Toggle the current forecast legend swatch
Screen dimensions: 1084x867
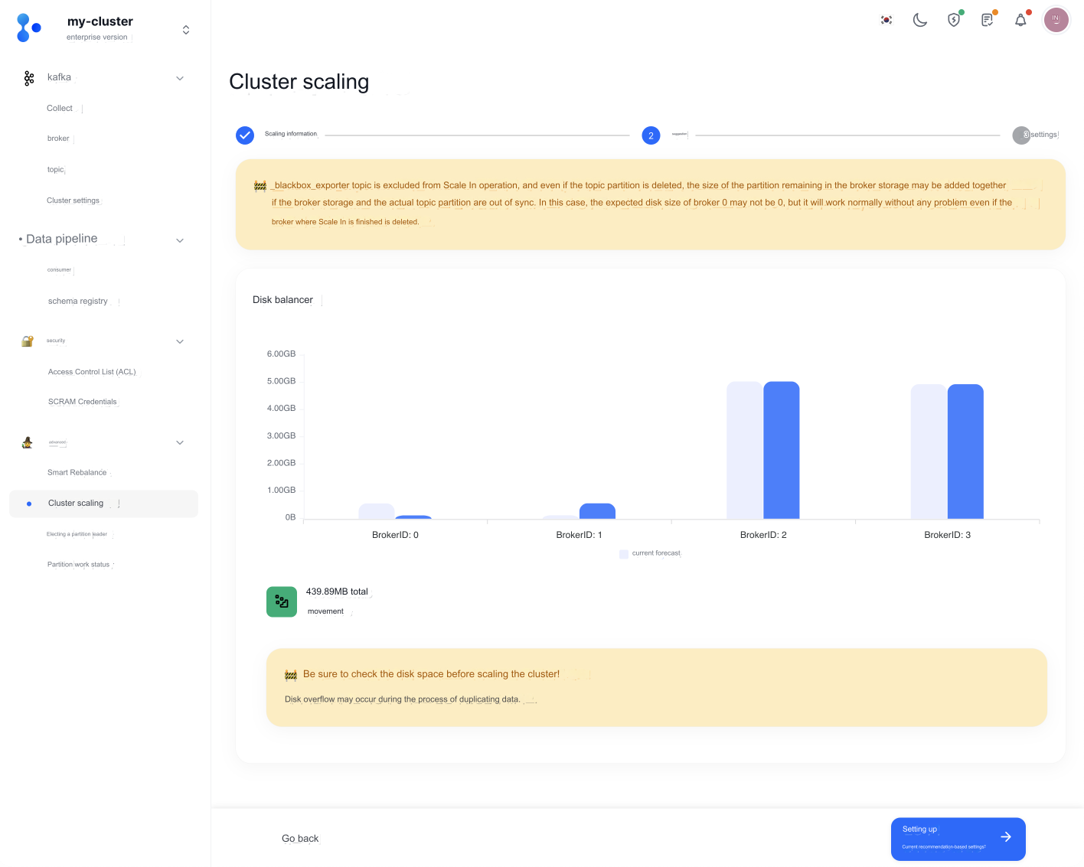tap(624, 554)
